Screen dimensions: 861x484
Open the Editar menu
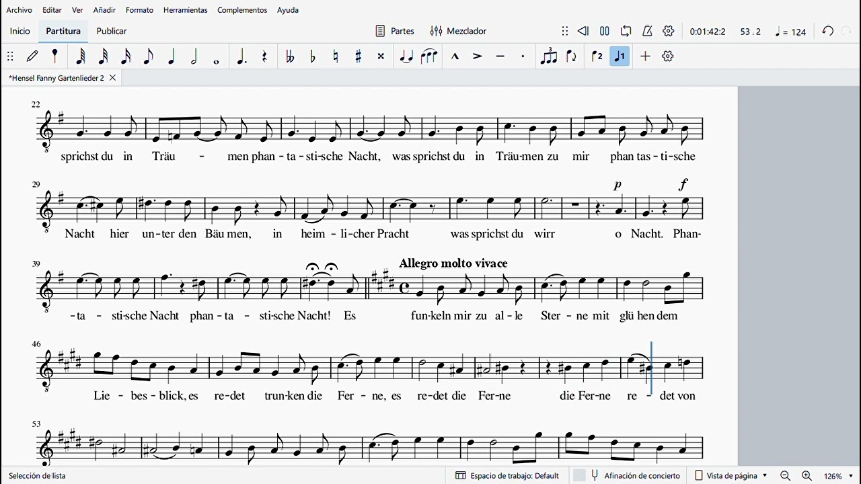(x=52, y=10)
